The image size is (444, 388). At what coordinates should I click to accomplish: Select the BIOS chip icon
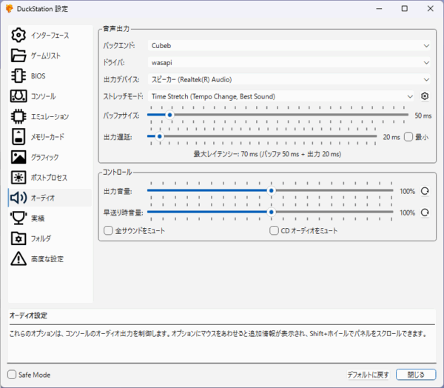click(x=18, y=76)
